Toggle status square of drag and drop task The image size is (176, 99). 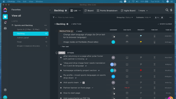coord(61,64)
